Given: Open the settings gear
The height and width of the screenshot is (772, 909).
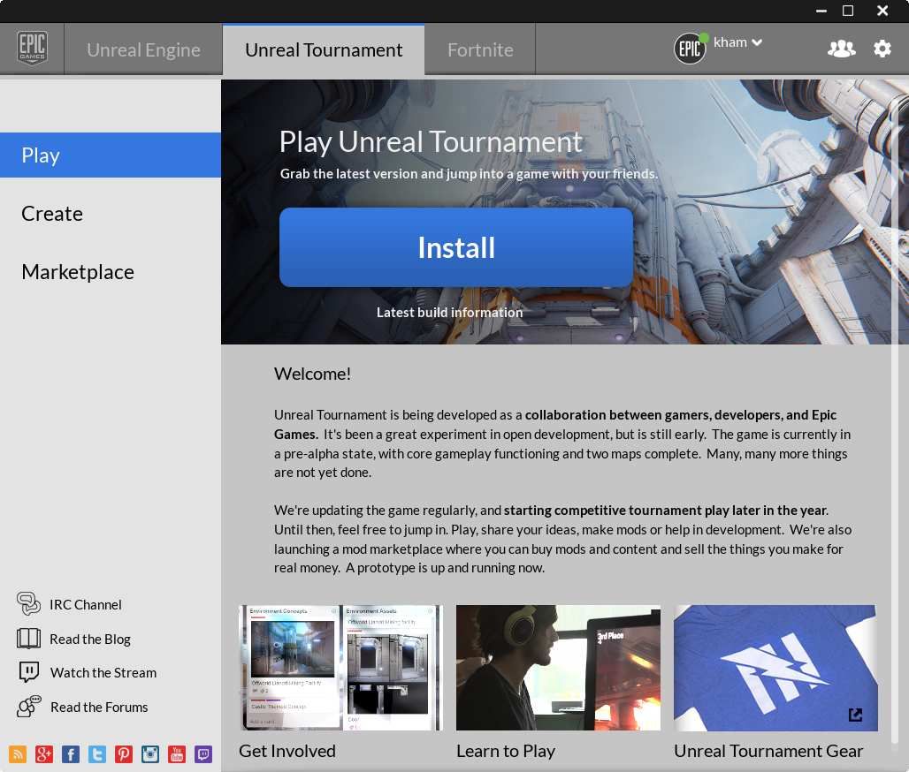Looking at the screenshot, I should click(882, 49).
